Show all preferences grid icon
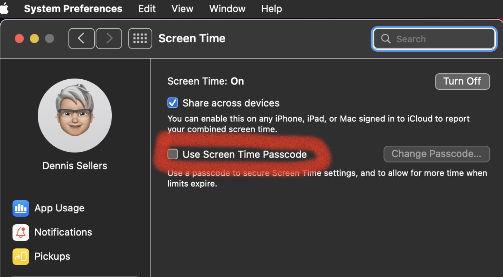 point(140,38)
